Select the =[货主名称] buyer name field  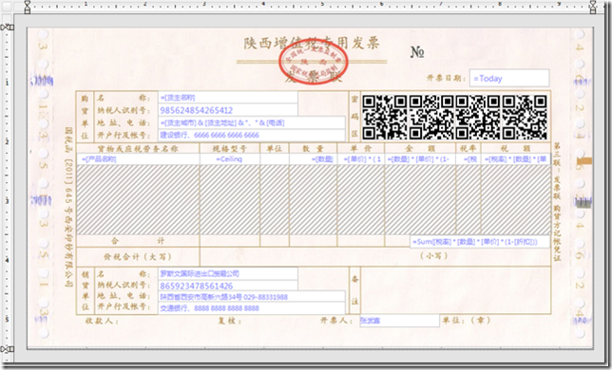click(x=228, y=98)
